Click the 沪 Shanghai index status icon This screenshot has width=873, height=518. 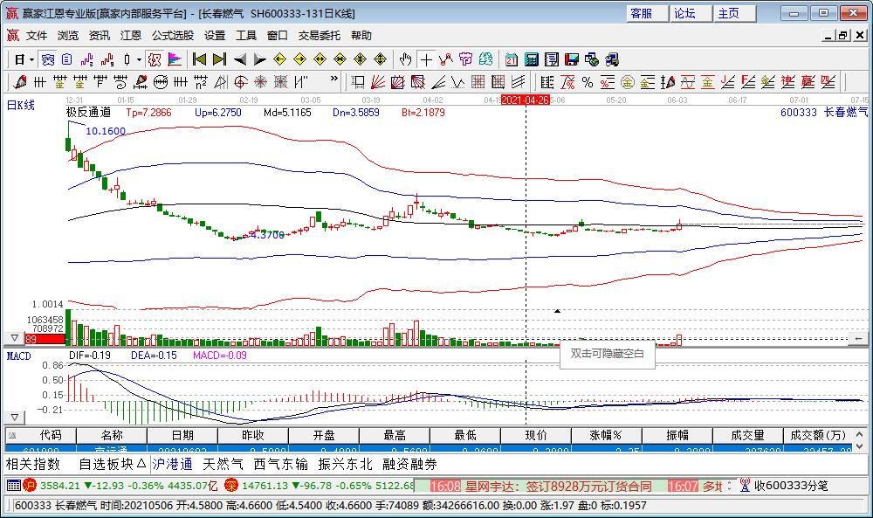(x=30, y=486)
